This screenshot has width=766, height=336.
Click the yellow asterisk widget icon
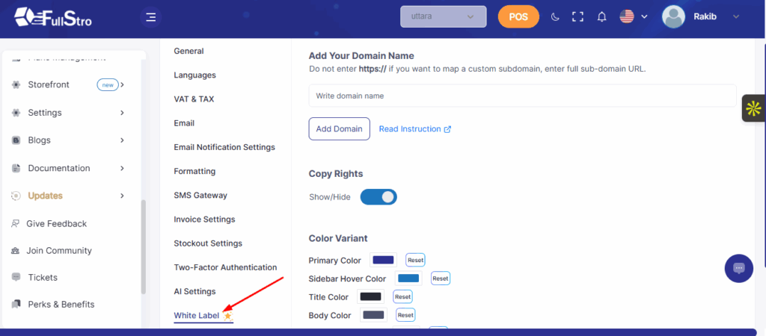[753, 109]
